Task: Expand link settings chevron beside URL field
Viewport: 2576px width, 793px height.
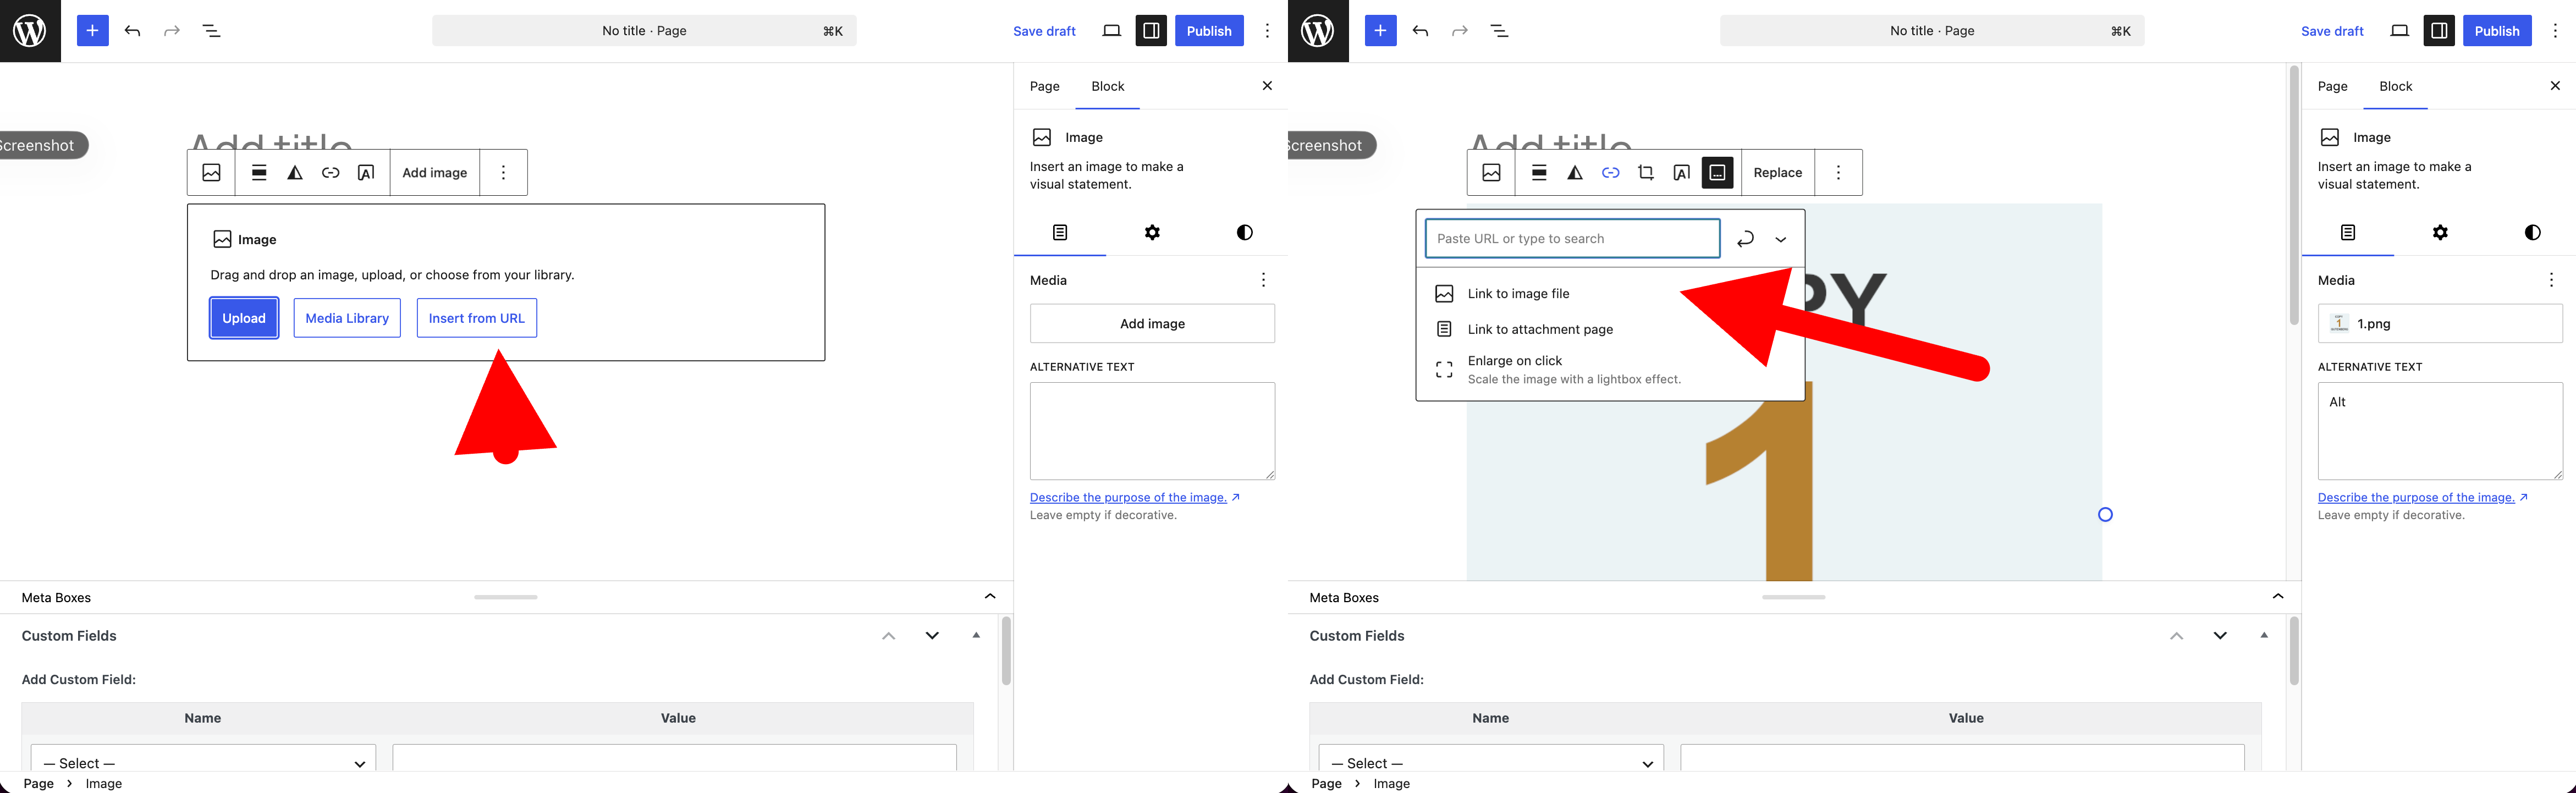Action: point(1781,239)
